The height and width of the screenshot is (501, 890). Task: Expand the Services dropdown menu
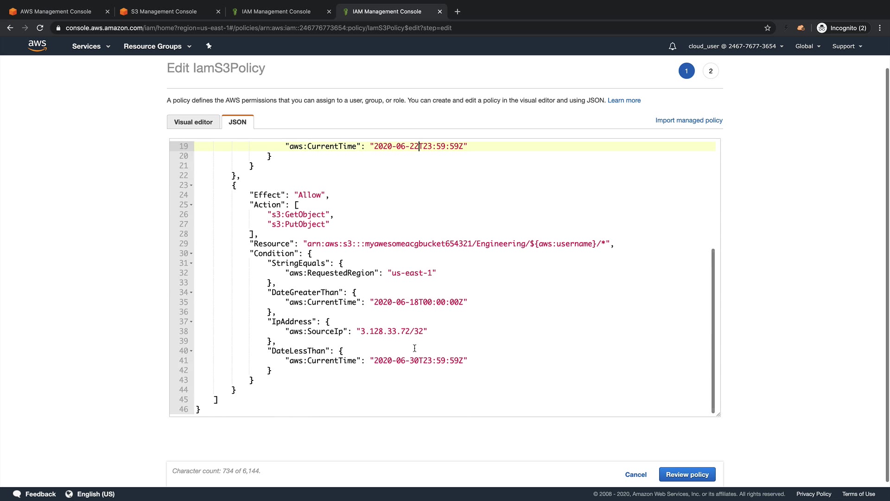click(x=91, y=46)
